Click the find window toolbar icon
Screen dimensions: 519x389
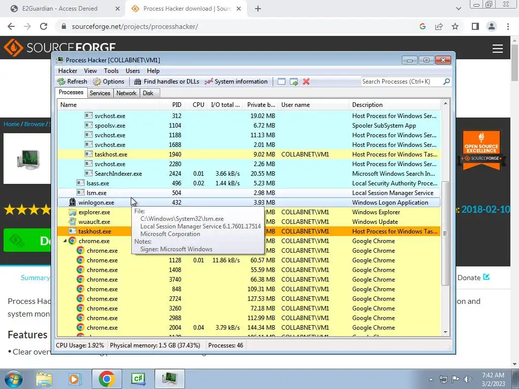281,82
